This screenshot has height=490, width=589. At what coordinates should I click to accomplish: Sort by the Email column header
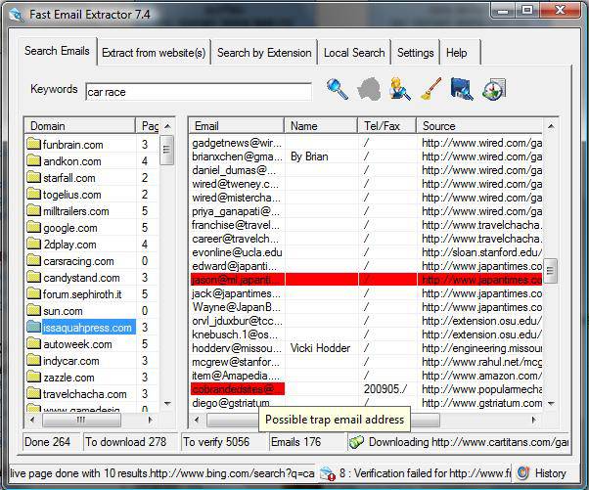[x=236, y=126]
